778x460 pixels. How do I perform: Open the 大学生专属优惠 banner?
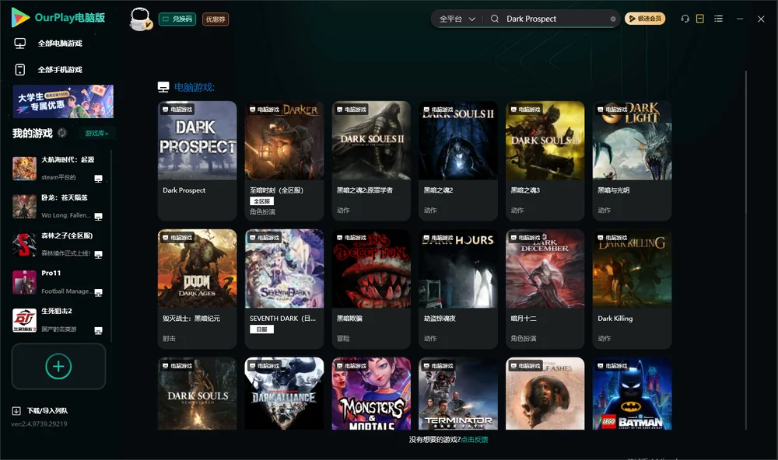64,101
